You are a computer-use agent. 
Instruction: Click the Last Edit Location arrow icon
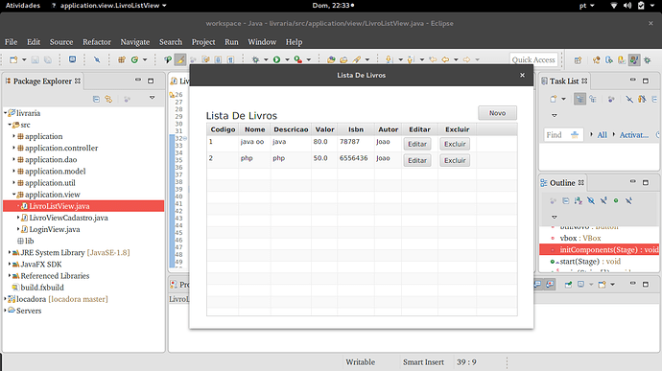click(x=433, y=60)
